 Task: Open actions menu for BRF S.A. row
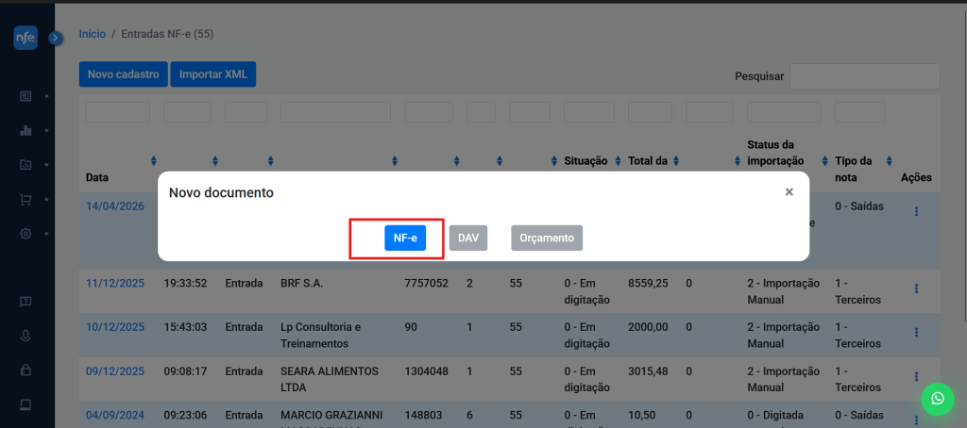(x=915, y=290)
